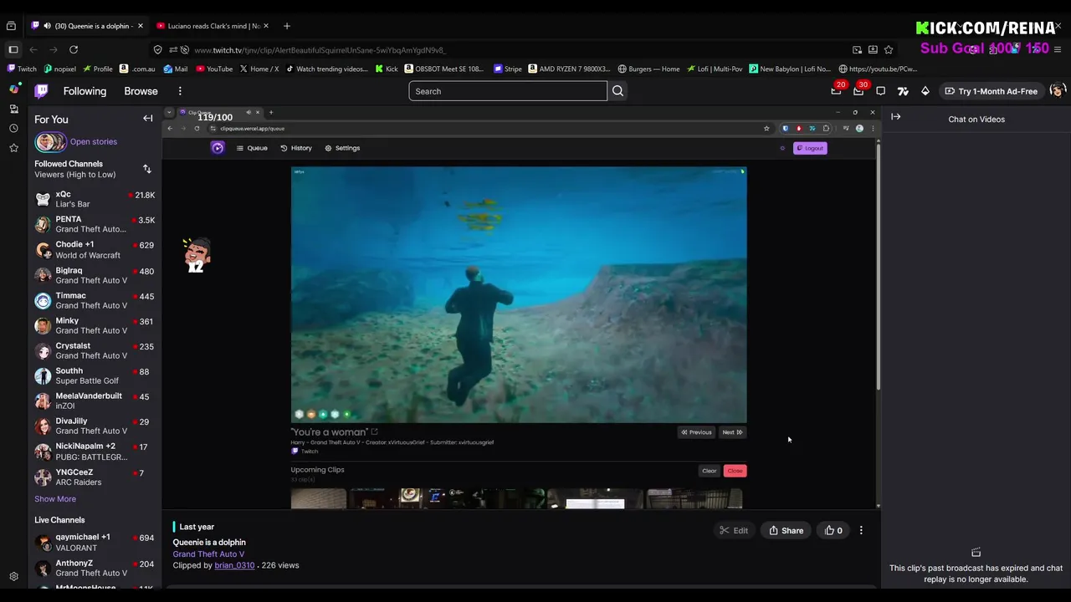Select the Queenie is a dolphin tab
The image size is (1071, 602).
point(88,26)
